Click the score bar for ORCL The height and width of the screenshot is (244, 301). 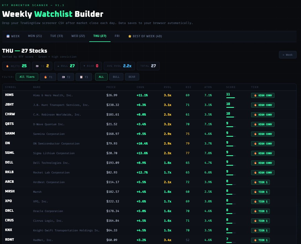coord(231,213)
